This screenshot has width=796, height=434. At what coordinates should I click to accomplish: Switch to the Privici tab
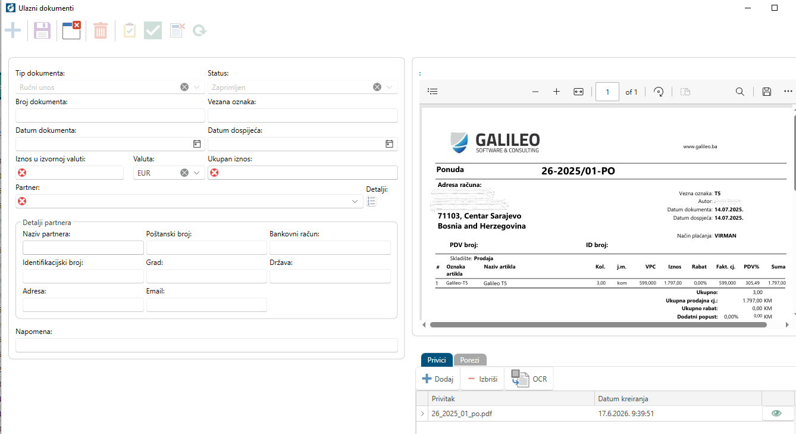click(437, 360)
